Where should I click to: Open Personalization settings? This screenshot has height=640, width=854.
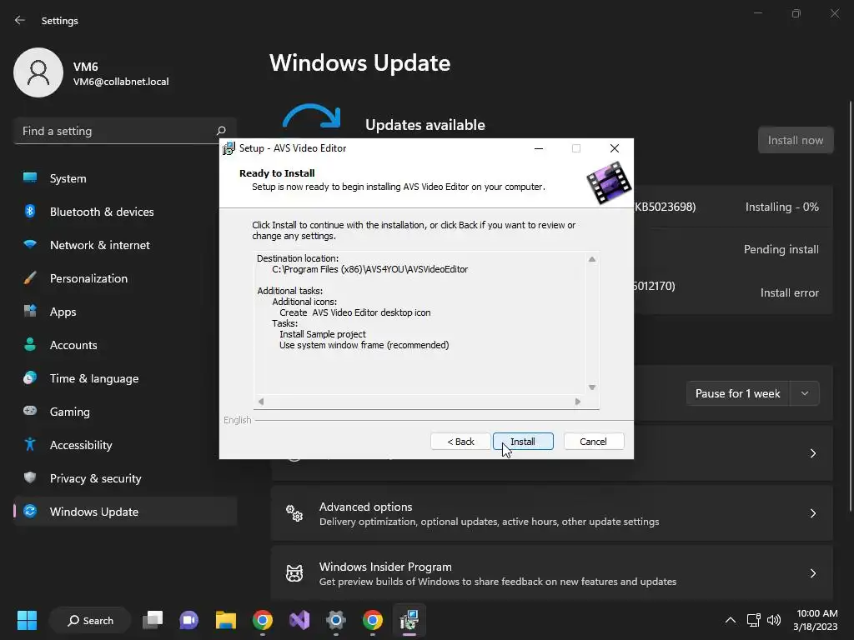[125, 278]
